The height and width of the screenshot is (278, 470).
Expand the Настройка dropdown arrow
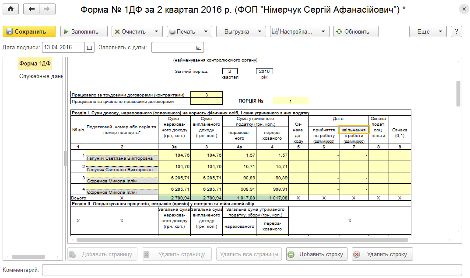(323, 31)
